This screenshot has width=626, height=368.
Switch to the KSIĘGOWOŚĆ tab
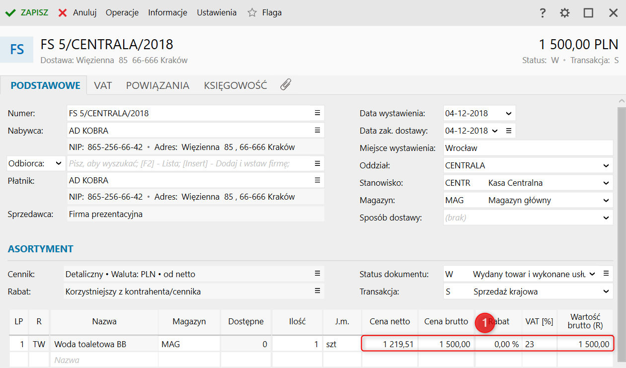click(x=235, y=85)
